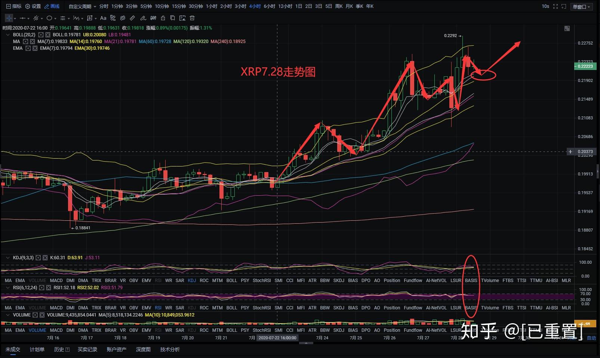Click the candlestick pattern icon in drawing toolbar

pyautogui.click(x=153, y=18)
